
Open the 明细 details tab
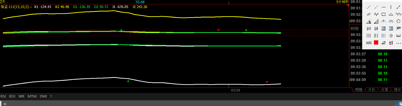tap(359, 90)
